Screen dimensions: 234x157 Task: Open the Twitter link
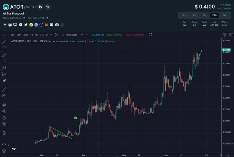click(x=26, y=25)
